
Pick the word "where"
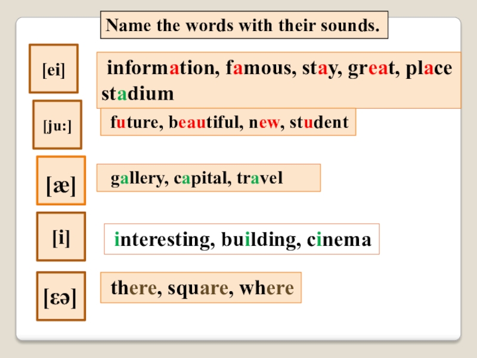tap(267, 289)
